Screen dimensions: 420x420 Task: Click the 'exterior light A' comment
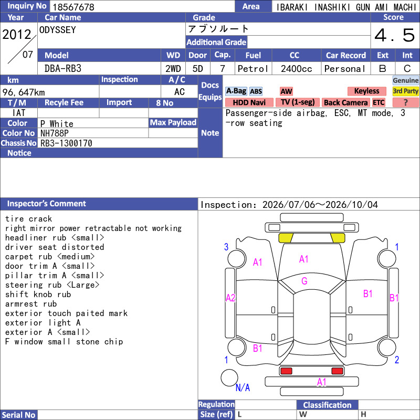coord(43,323)
